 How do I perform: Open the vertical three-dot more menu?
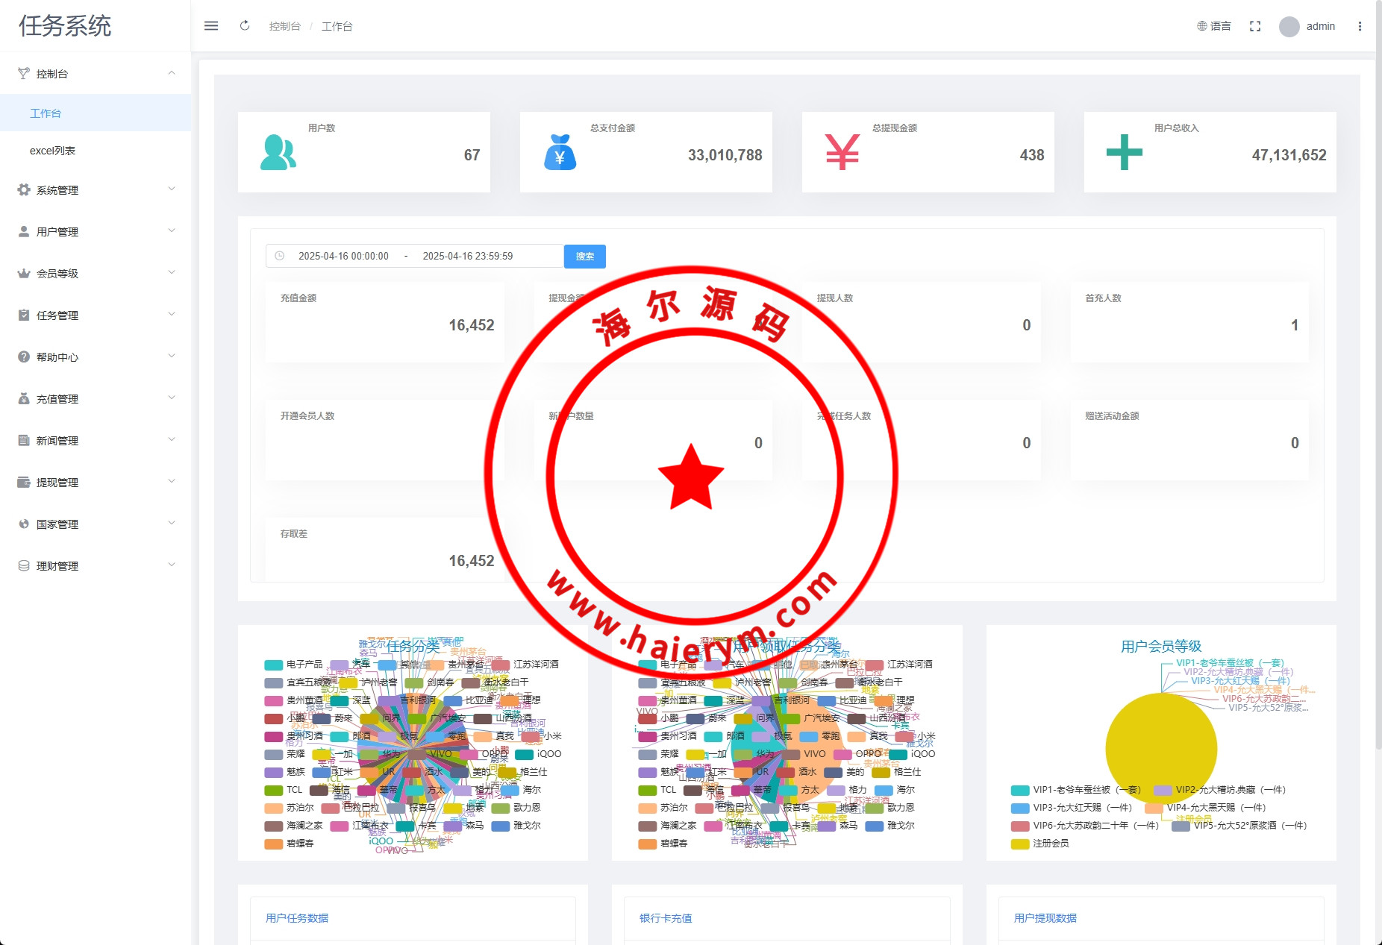coord(1360,26)
